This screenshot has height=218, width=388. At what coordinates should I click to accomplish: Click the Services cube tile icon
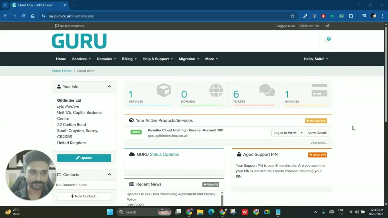164,91
